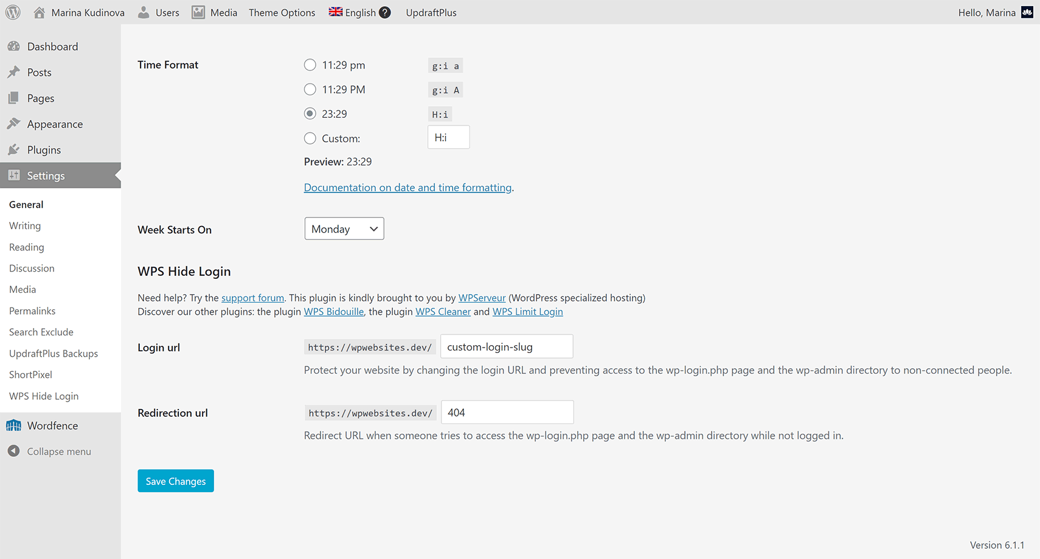
Task: Click the UK flag language icon
Action: [336, 12]
